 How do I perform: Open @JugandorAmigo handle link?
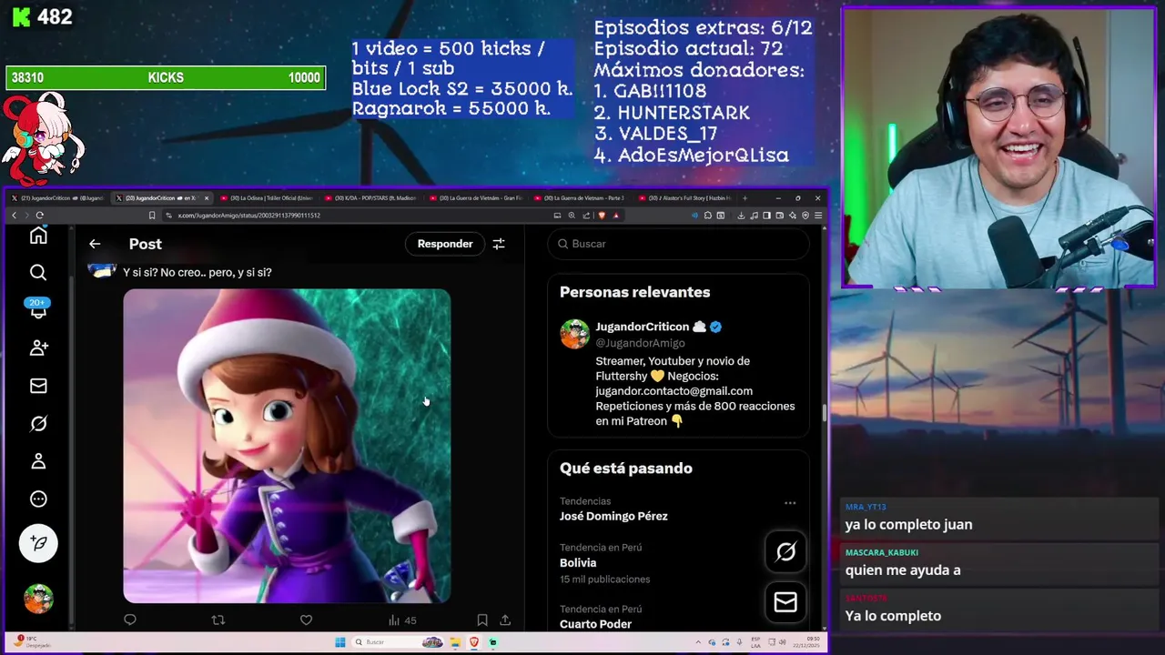coord(640,343)
